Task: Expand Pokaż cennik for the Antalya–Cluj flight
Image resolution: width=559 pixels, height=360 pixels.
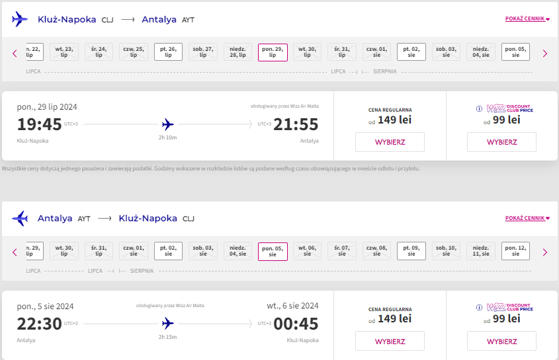Action: 527,218
